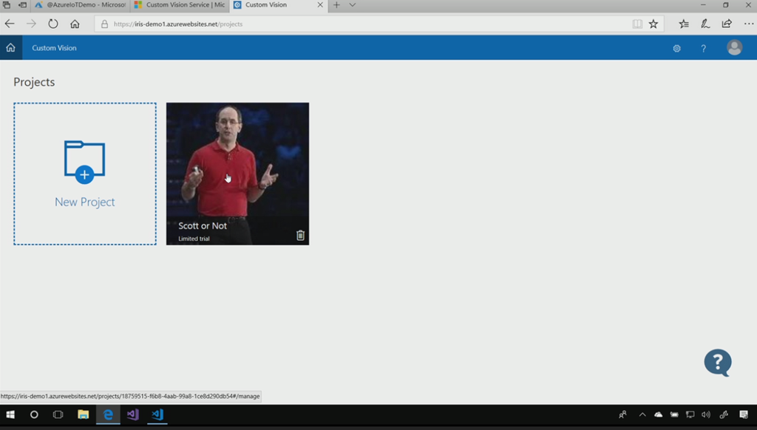Open Visual Studio Code from taskbar

(157, 414)
